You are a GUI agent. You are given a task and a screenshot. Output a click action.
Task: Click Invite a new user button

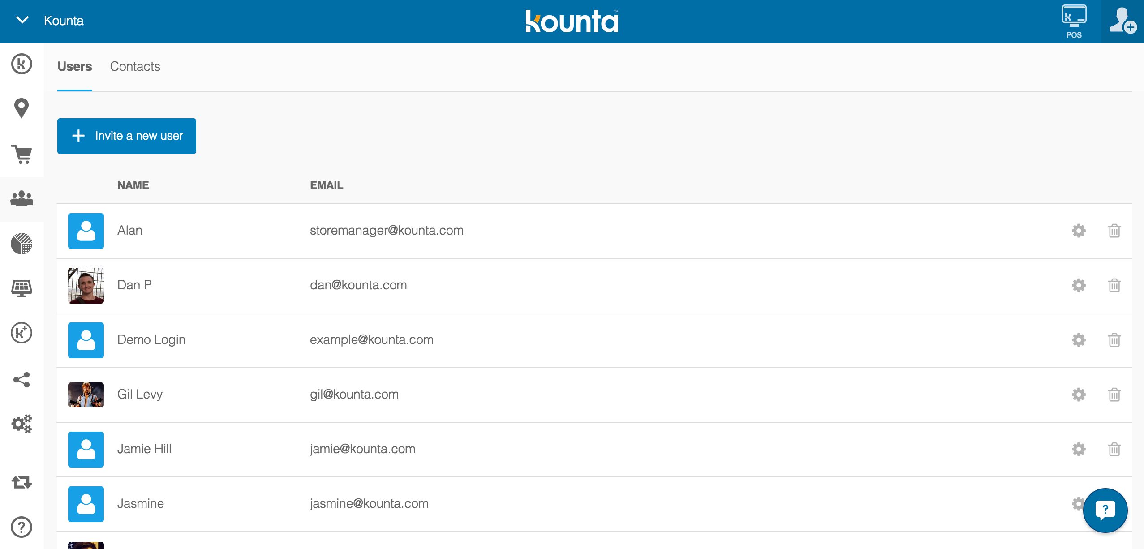[x=127, y=136]
